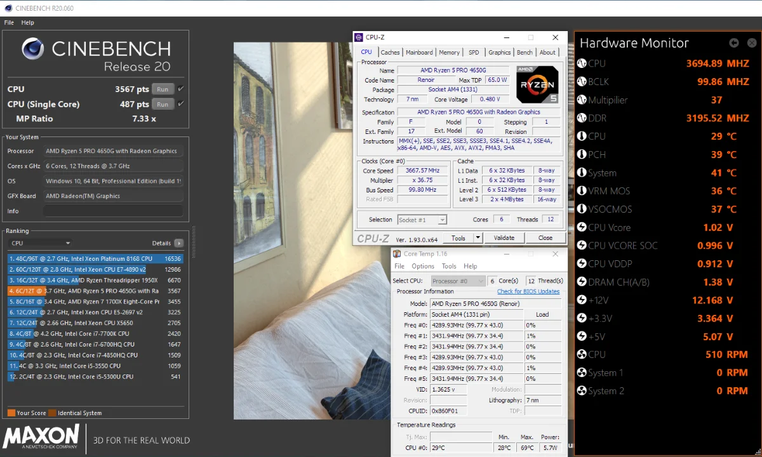Click the CPU-Z title bar app icon
The width and height of the screenshot is (762, 457).
[x=359, y=37]
